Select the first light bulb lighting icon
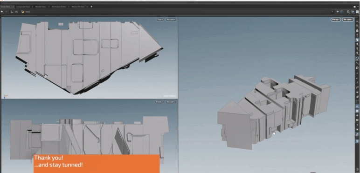This screenshot has height=173, width=360. click(x=357, y=44)
